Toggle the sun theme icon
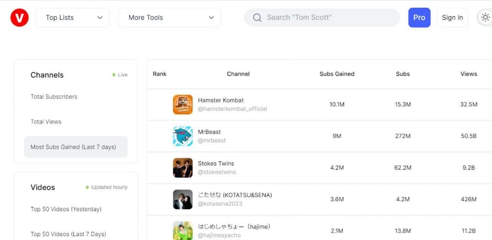 (485, 18)
